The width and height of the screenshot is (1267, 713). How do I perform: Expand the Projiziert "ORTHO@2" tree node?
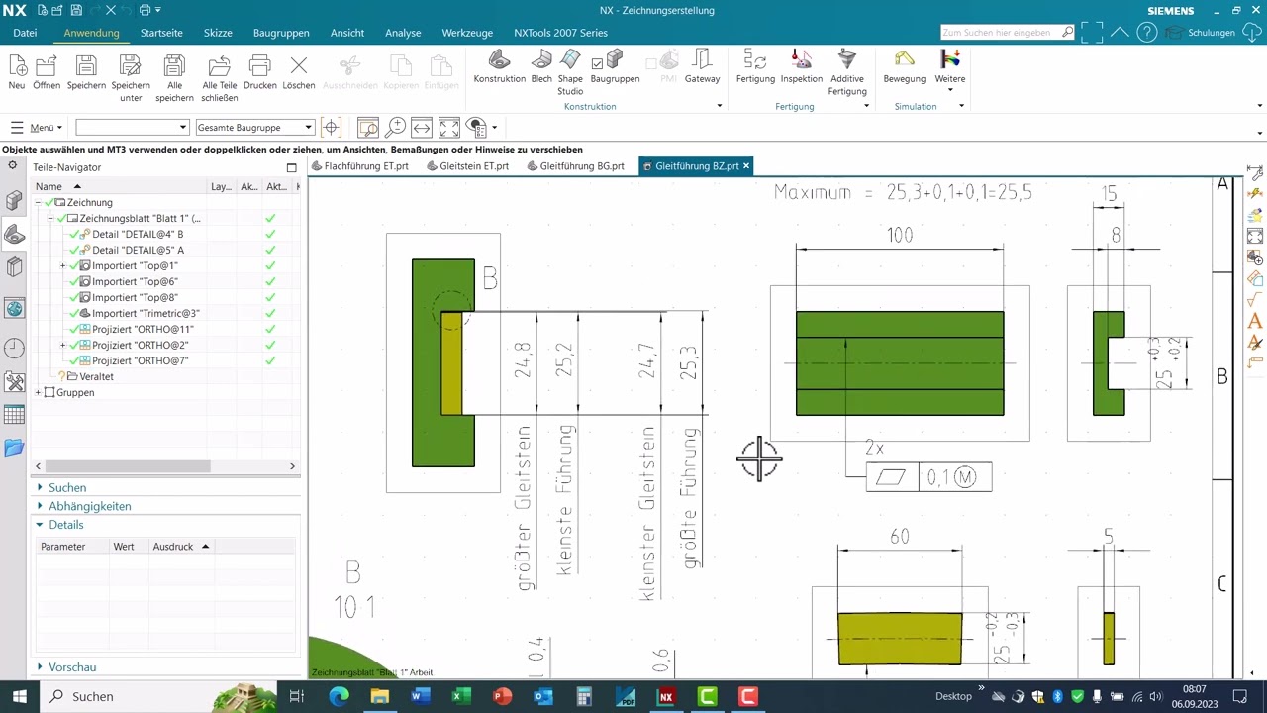[63, 345]
